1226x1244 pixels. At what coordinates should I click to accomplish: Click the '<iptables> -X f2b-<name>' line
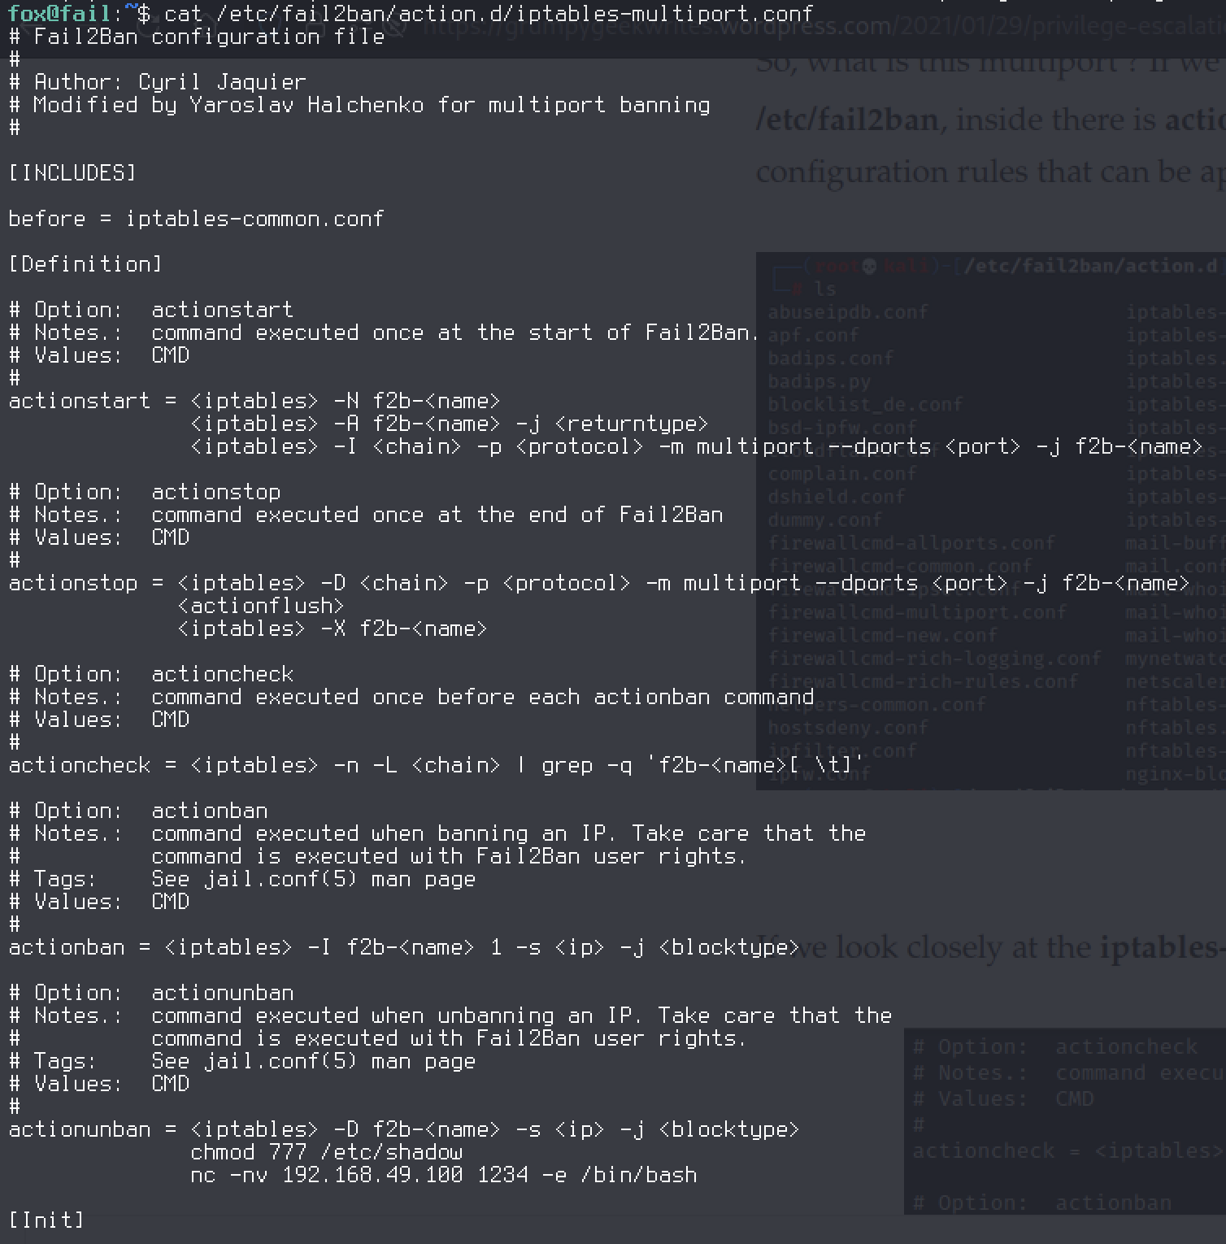(333, 629)
